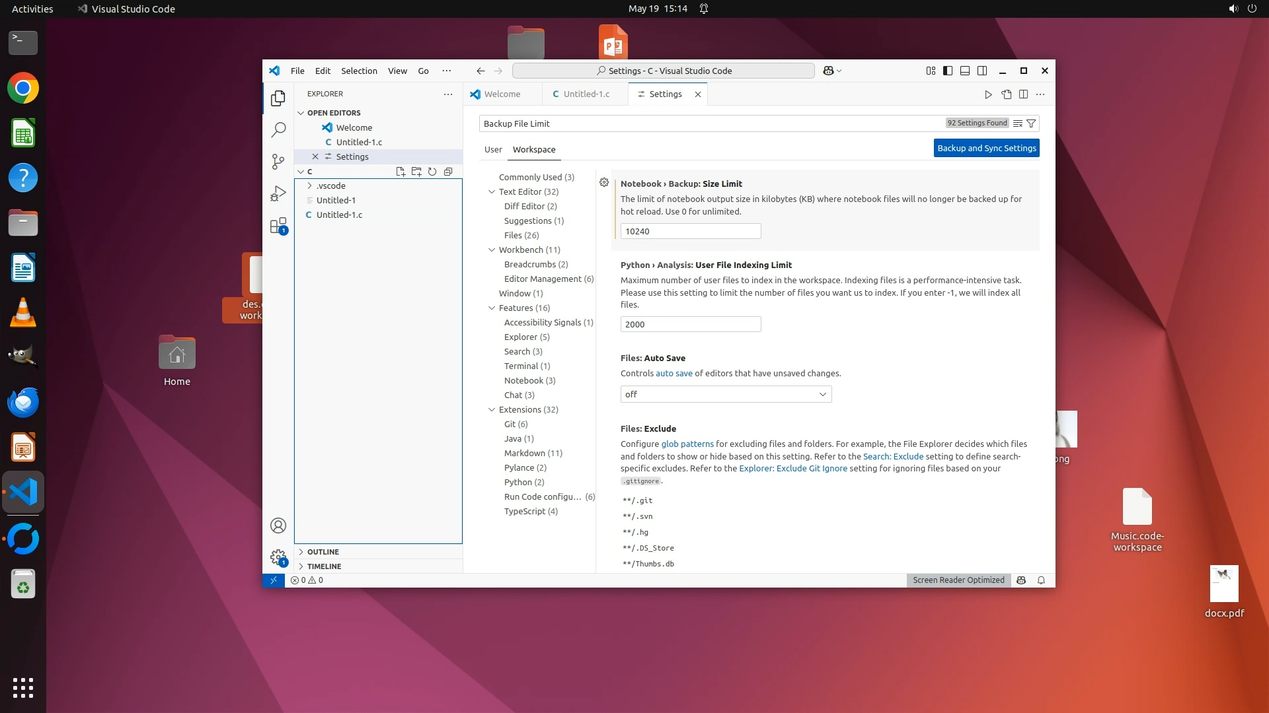Click the New File icon in explorer

point(401,172)
